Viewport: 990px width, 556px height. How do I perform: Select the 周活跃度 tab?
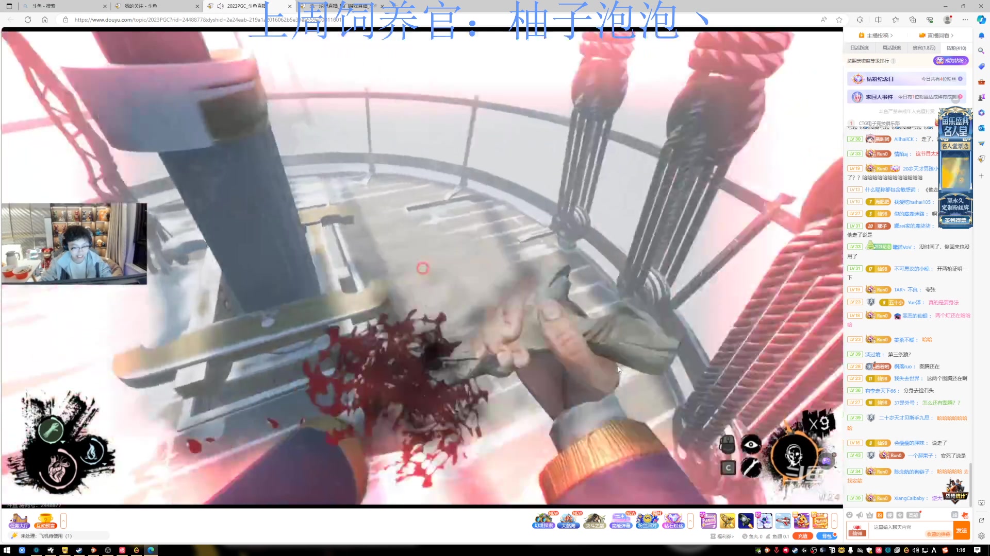[x=892, y=48]
